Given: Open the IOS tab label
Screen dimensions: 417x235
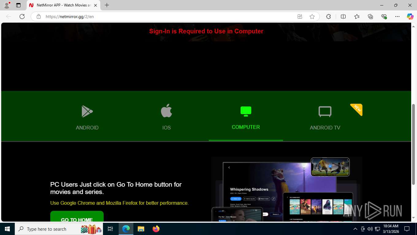Looking at the screenshot, I should (x=166, y=128).
